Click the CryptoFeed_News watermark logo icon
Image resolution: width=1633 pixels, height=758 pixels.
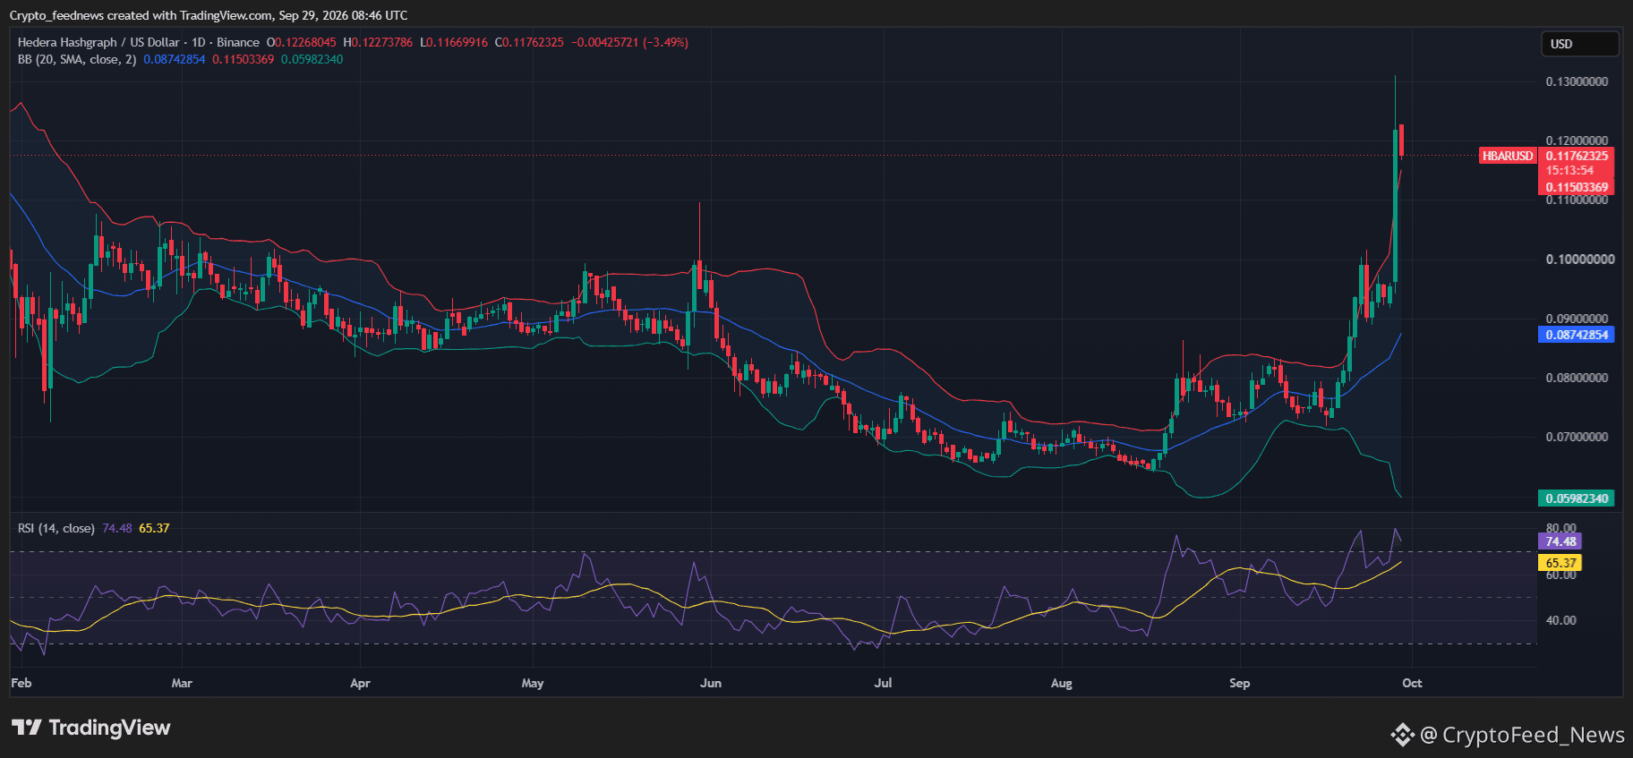(1402, 735)
